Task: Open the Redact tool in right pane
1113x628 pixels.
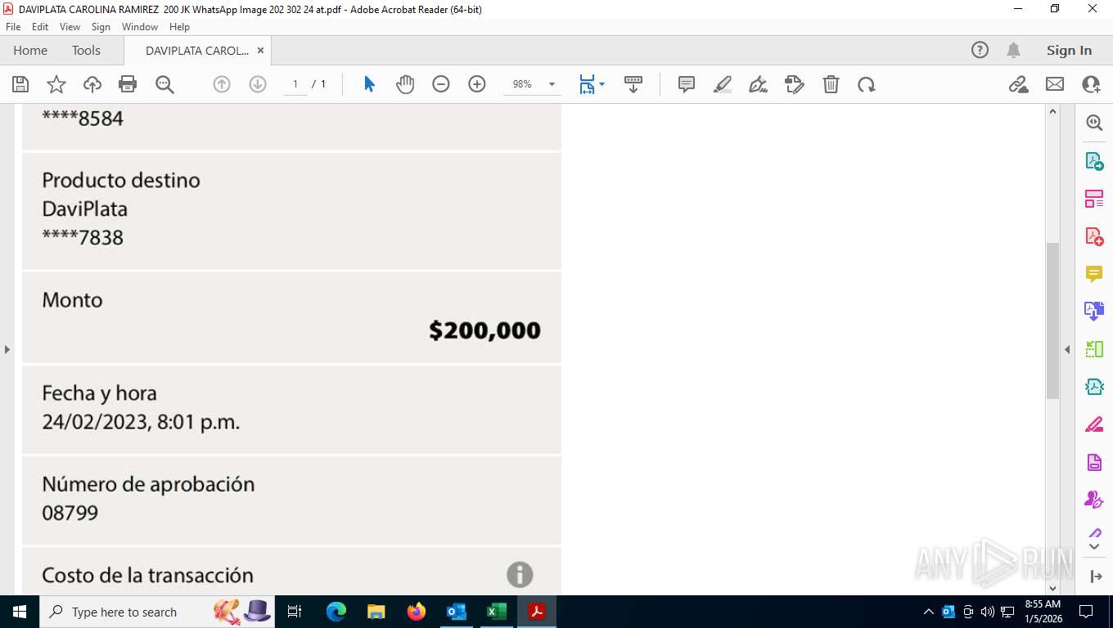Action: click(1094, 424)
